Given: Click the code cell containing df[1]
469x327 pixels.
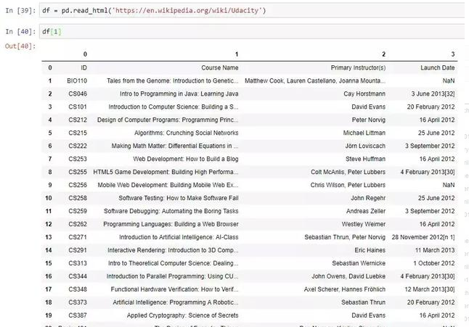Looking at the screenshot, I should [x=253, y=31].
